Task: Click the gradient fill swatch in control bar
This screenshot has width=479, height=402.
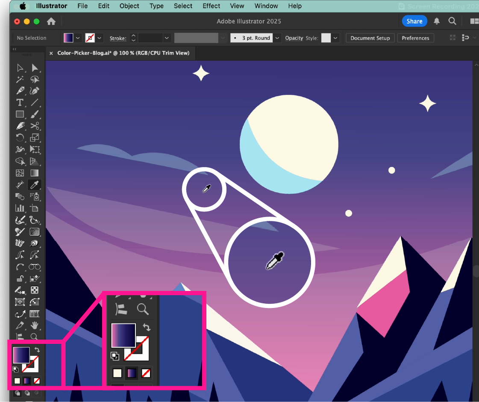Action: click(68, 38)
